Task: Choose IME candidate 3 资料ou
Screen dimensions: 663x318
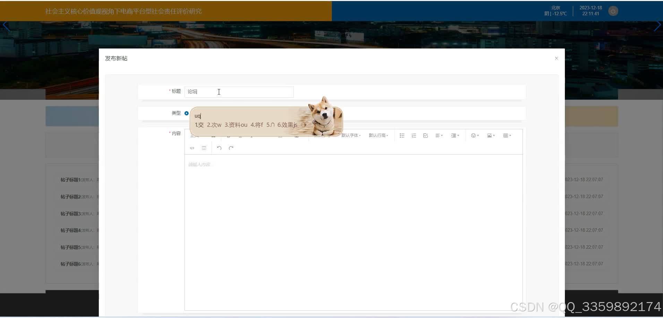Action: (x=236, y=125)
